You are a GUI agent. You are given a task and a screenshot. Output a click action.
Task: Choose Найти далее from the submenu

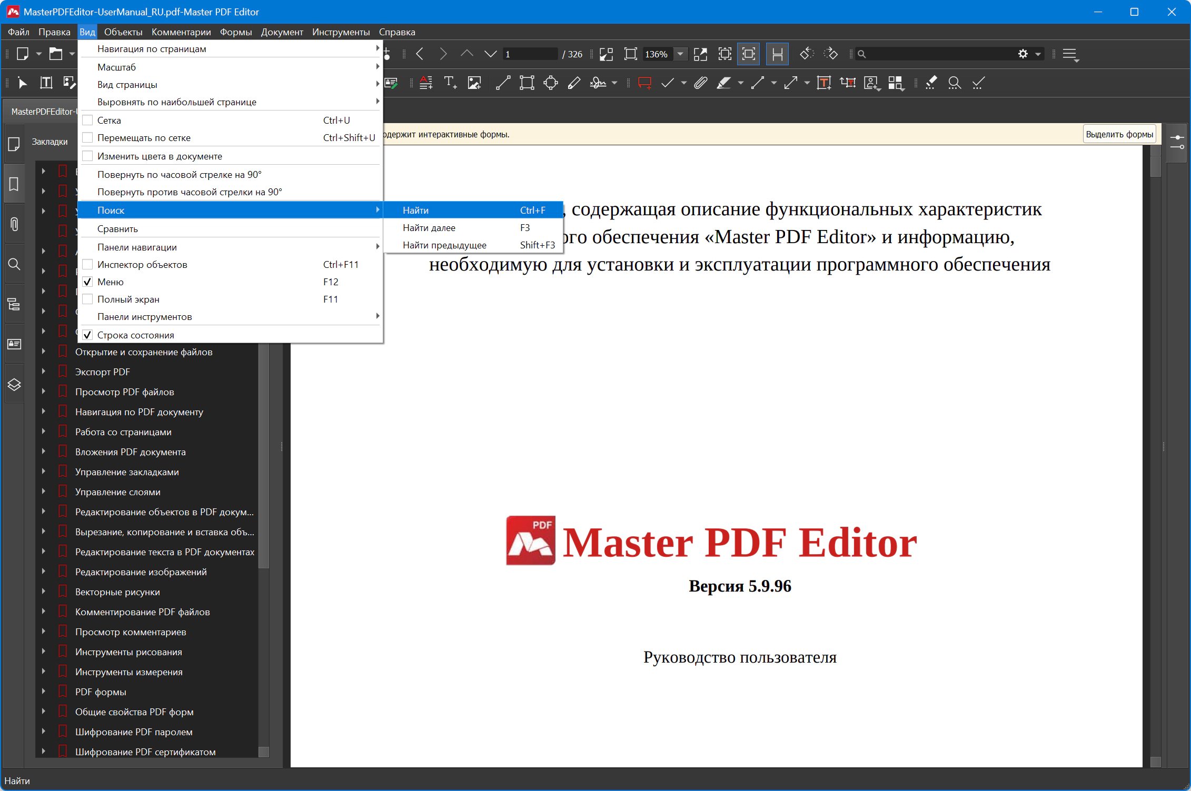tap(429, 228)
